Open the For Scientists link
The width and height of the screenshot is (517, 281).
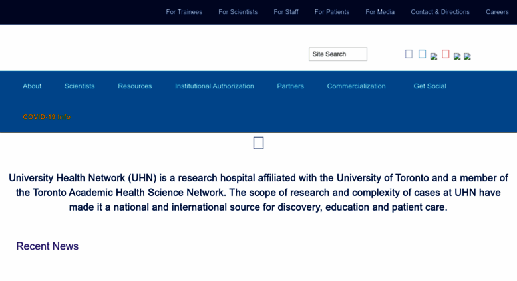pyautogui.click(x=238, y=12)
